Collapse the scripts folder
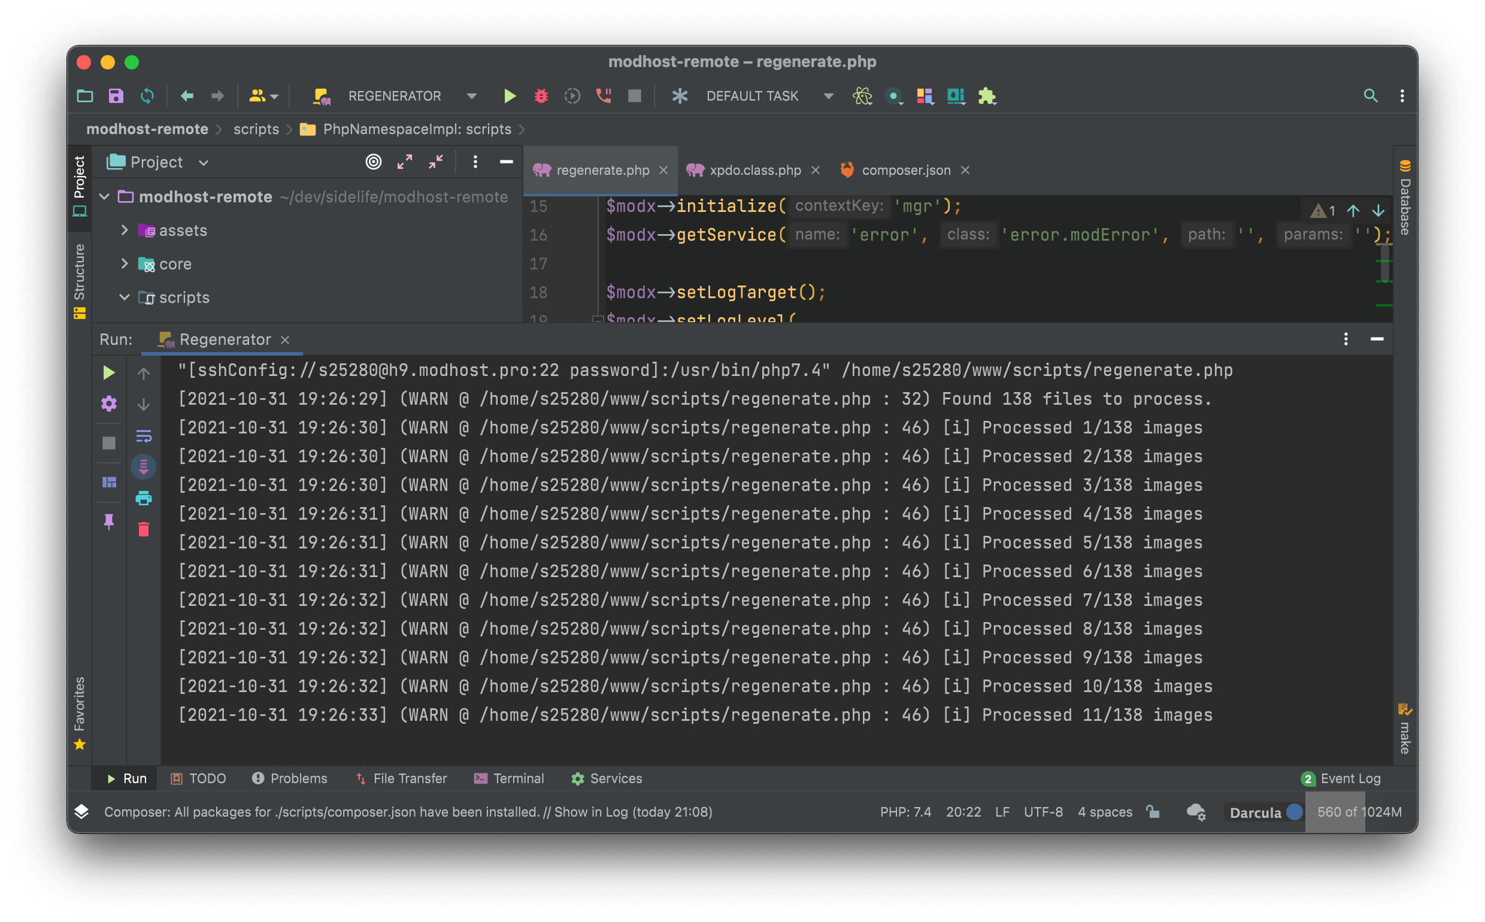 124,297
